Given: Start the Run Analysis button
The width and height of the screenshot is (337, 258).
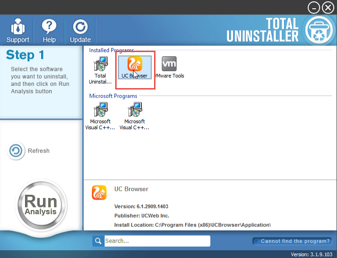Looking at the screenshot, I should coord(41,205).
